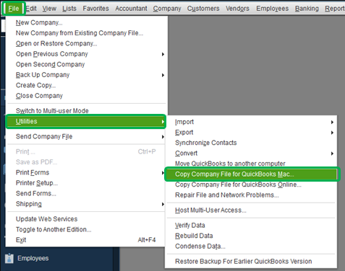The height and width of the screenshot is (271, 345).
Task: Open the Edit menu
Action: pos(31,9)
